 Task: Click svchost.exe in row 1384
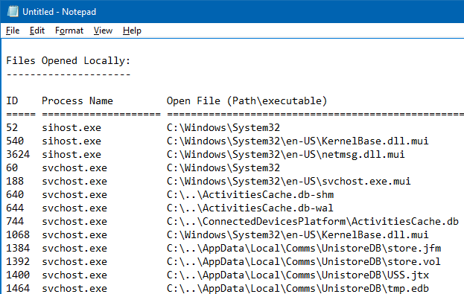(74, 248)
